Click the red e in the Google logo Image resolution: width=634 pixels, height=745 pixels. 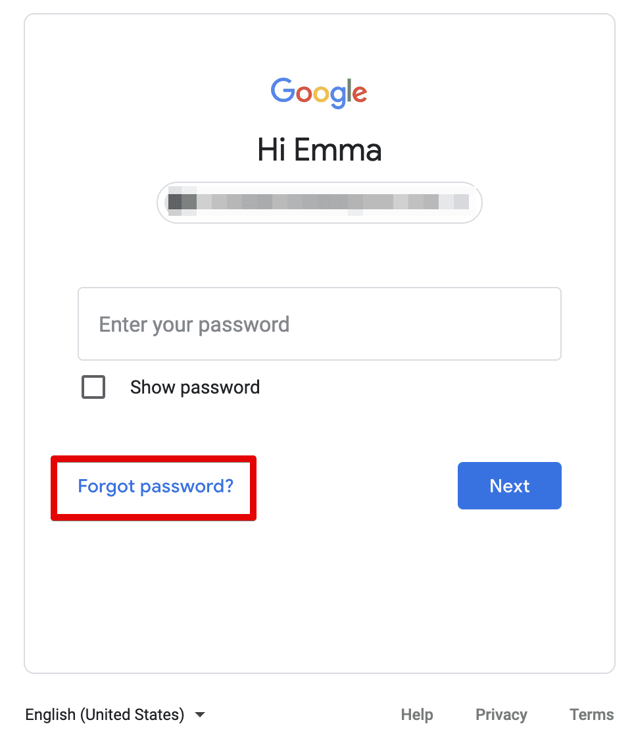(x=360, y=95)
